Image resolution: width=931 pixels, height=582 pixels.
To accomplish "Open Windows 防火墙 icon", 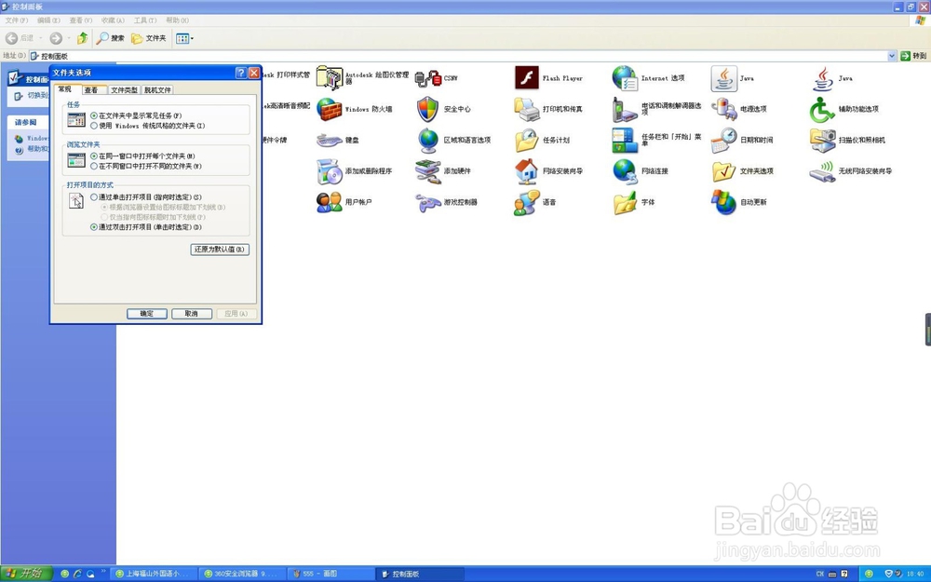I will click(x=329, y=109).
